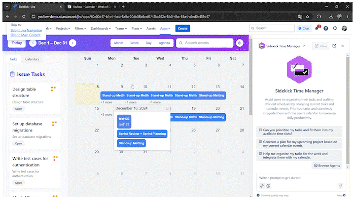The image size is (355, 197).
Task: Go to next month with right chevron
Action: tap(72, 43)
